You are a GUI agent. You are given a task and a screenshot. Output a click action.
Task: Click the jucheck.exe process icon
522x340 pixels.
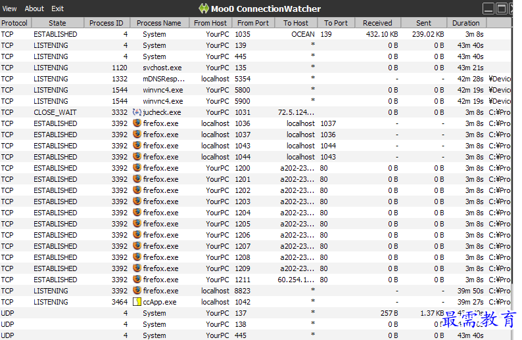click(137, 112)
